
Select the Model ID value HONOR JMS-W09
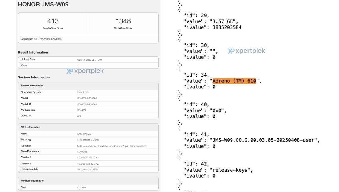click(x=87, y=104)
